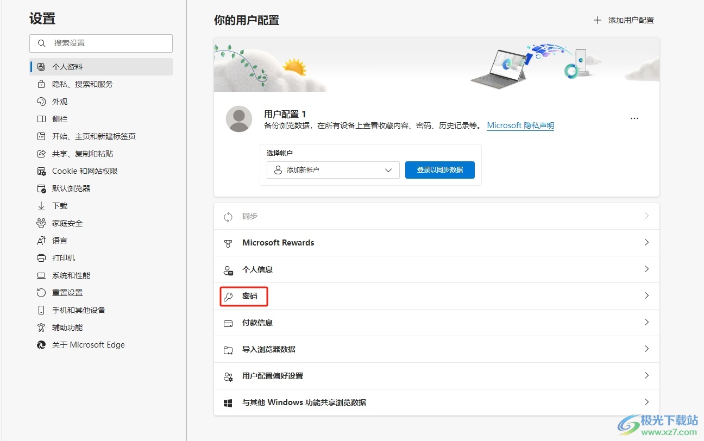Click the 侧栏 sidebar panel icon
The image size is (704, 441).
pos(41,119)
